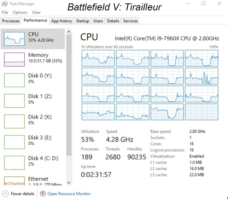228x199 pixels.
Task: Select Disk 1 (Z:) graph thumbnail
Action: point(14,101)
